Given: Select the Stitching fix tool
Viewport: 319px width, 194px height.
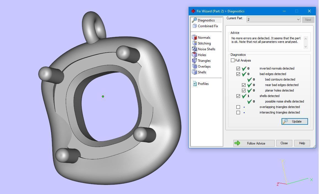Looking at the screenshot, I should (201, 43).
